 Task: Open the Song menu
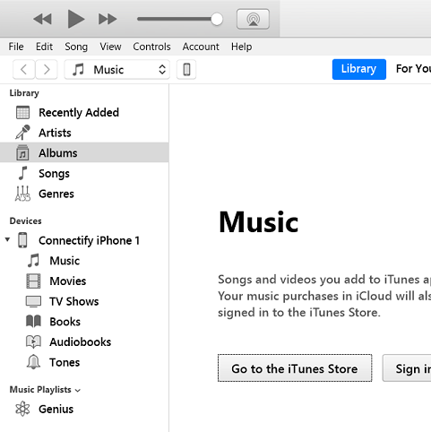point(76,47)
